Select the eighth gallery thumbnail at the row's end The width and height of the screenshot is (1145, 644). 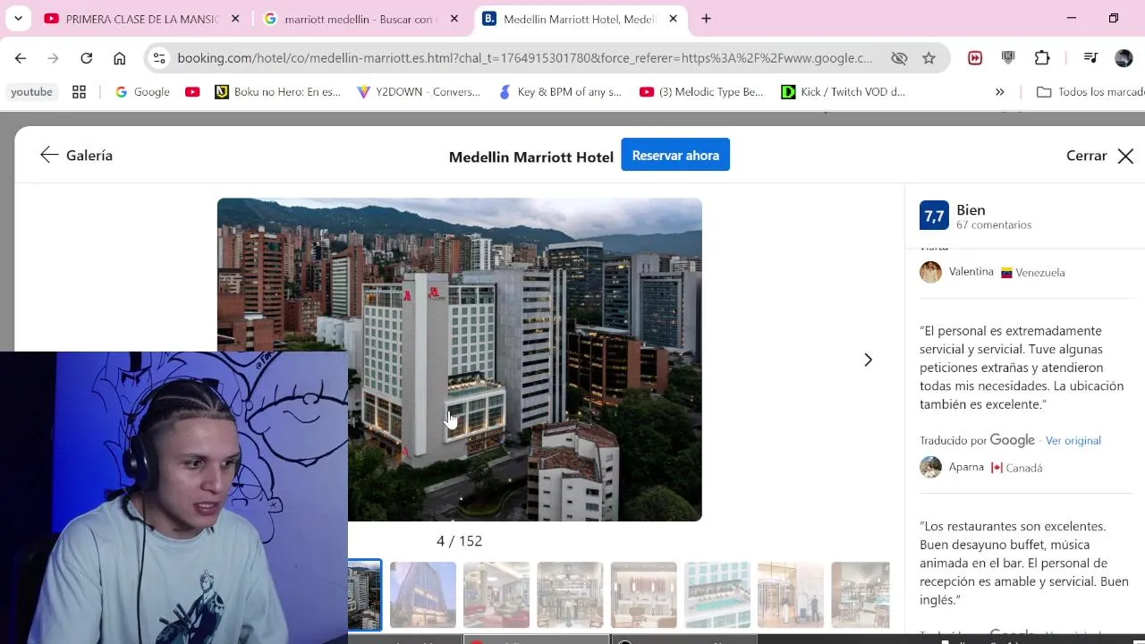click(x=861, y=595)
